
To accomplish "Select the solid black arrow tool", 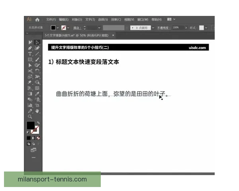I will [30, 65].
